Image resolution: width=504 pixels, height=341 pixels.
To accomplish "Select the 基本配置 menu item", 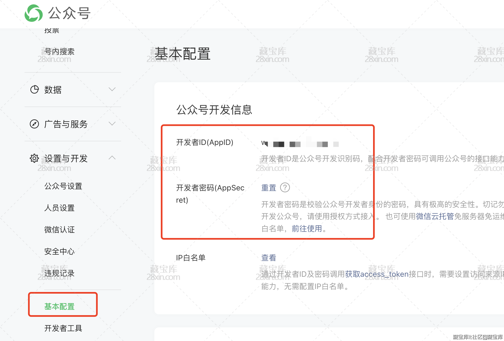I will pyautogui.click(x=59, y=307).
